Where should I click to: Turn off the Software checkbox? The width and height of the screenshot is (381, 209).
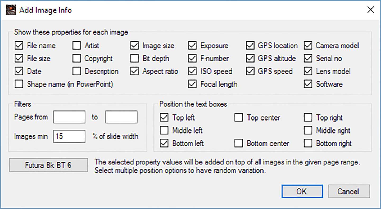coord(308,84)
